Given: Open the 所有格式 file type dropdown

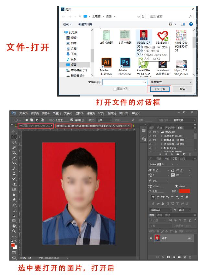Looking at the screenshot, I should [171, 82].
